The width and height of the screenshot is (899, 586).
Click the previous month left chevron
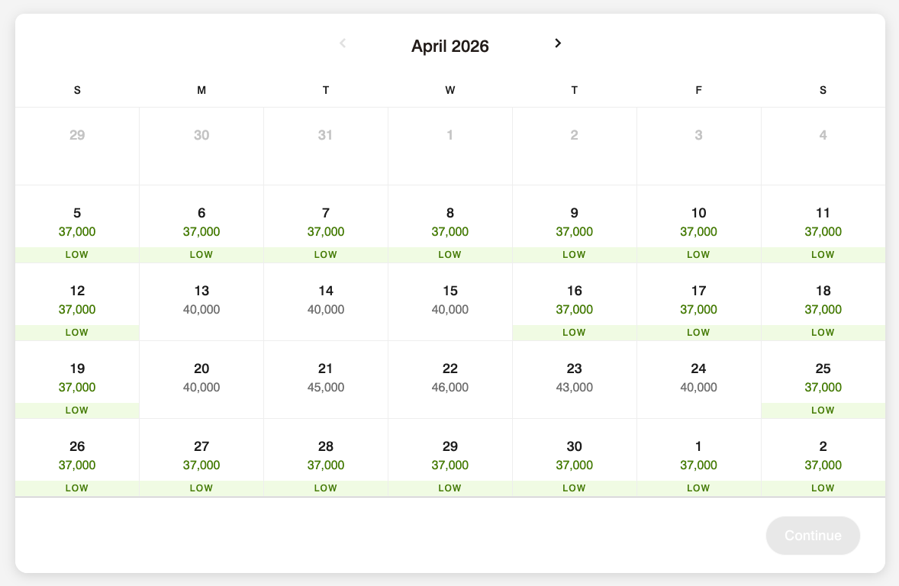tap(343, 43)
